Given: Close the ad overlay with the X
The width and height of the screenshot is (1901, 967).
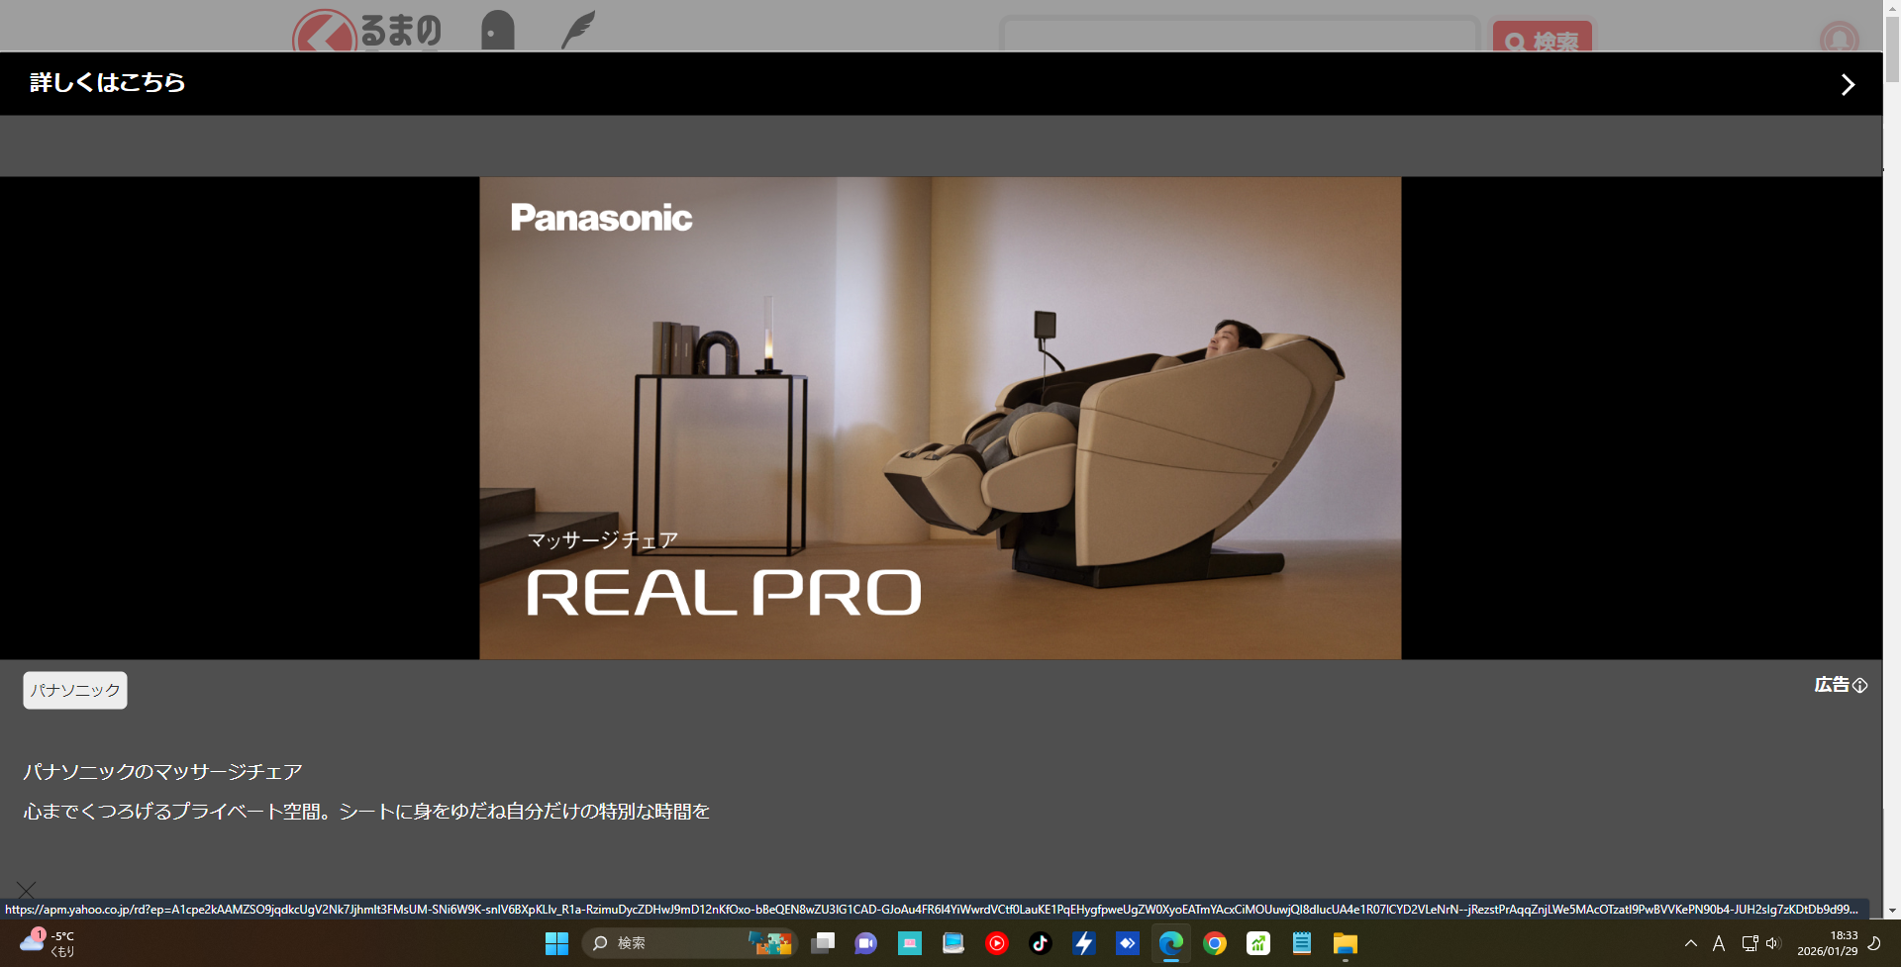Looking at the screenshot, I should [26, 891].
